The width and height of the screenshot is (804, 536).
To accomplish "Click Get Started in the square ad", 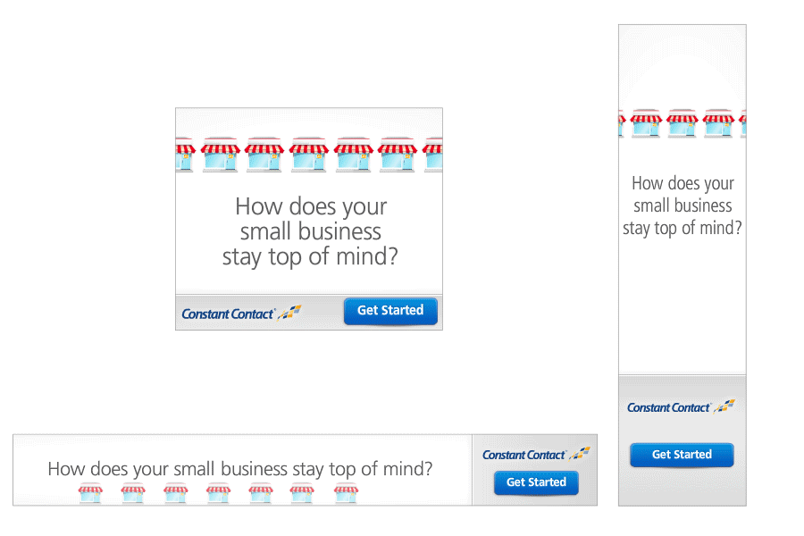I will [x=390, y=311].
